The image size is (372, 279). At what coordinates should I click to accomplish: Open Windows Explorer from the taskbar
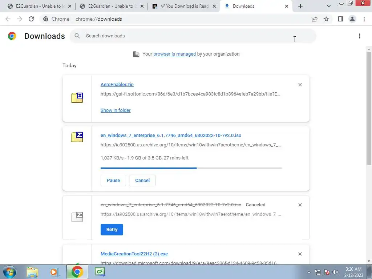pos(32,272)
